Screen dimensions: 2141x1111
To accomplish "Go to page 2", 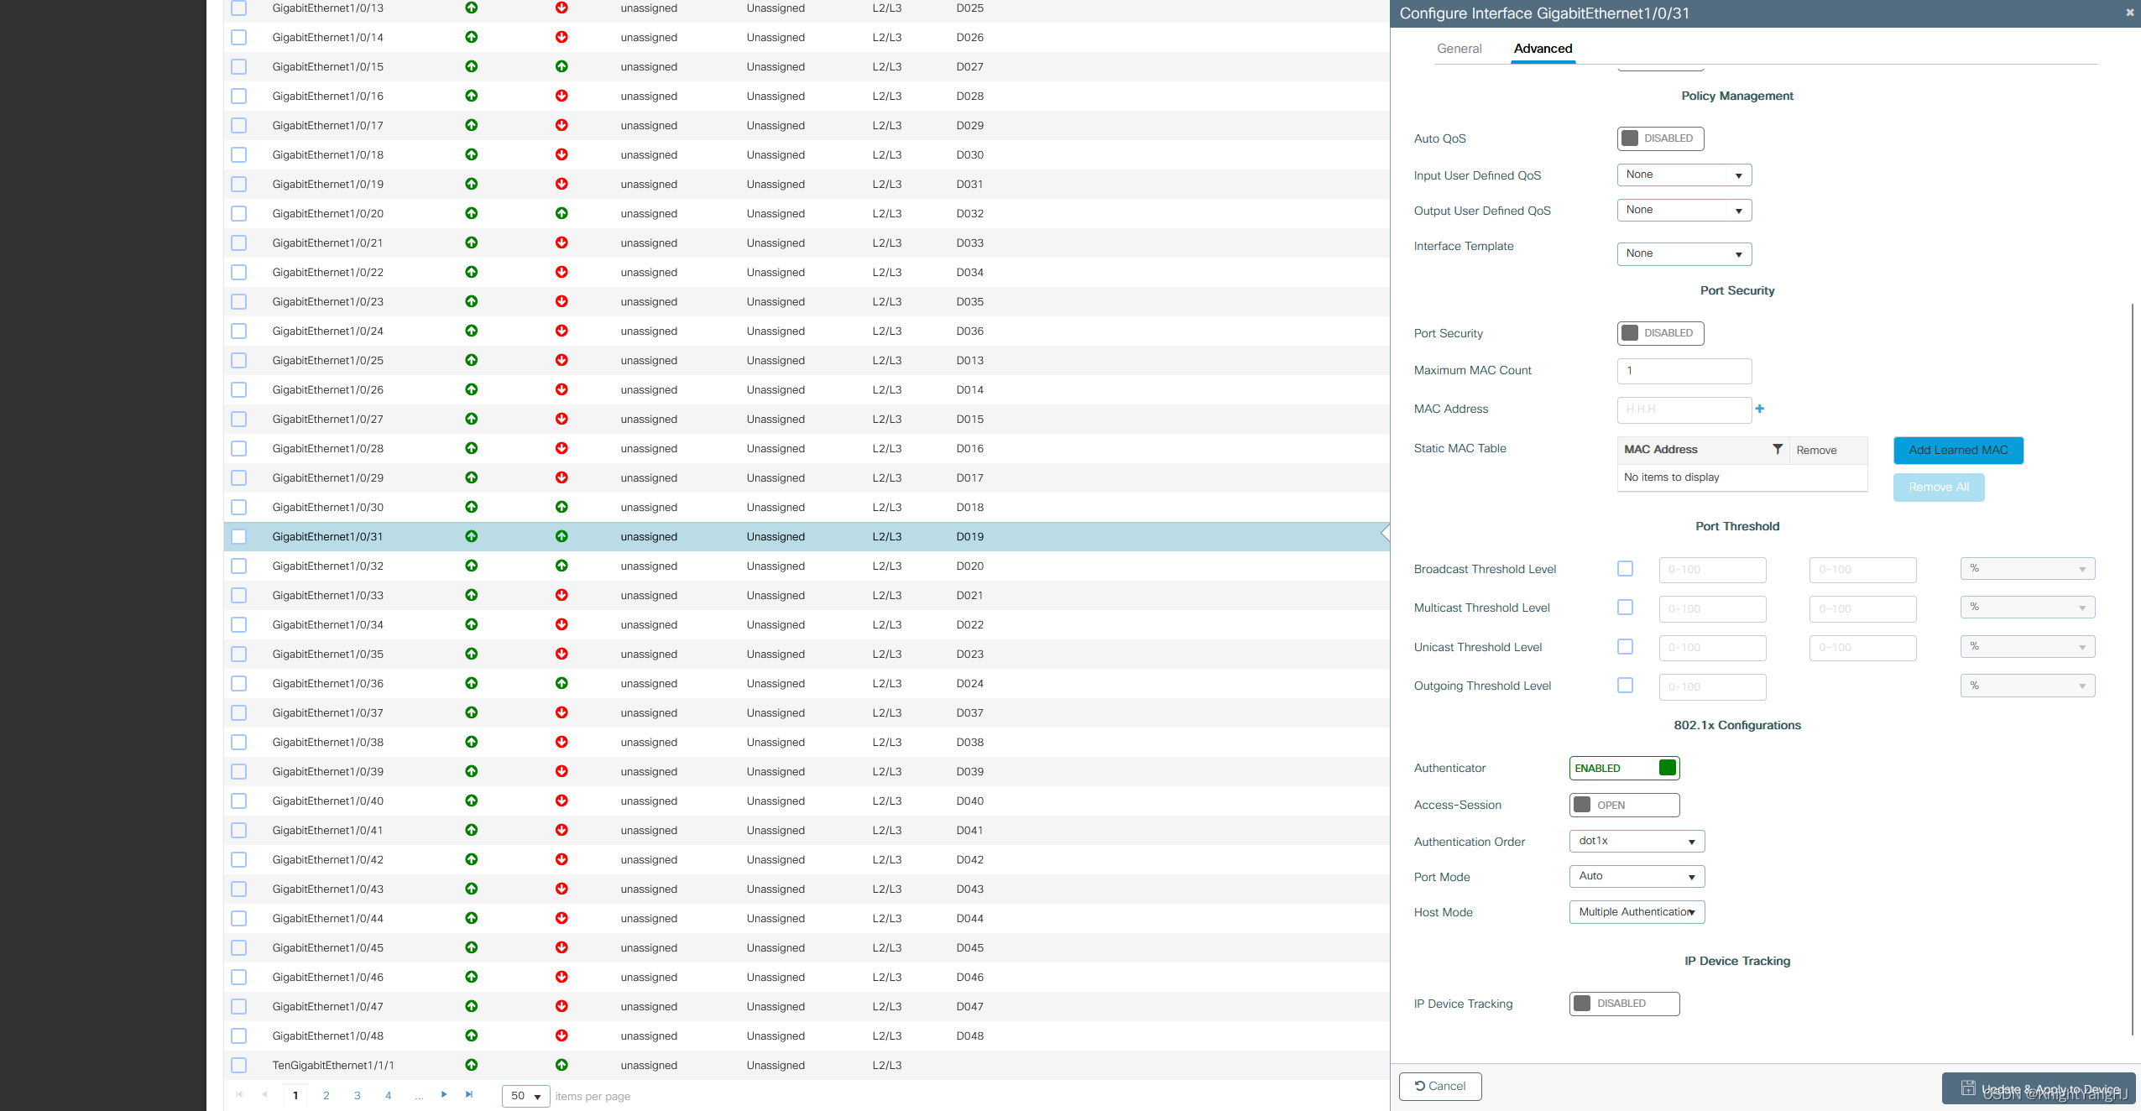I will pyautogui.click(x=326, y=1095).
